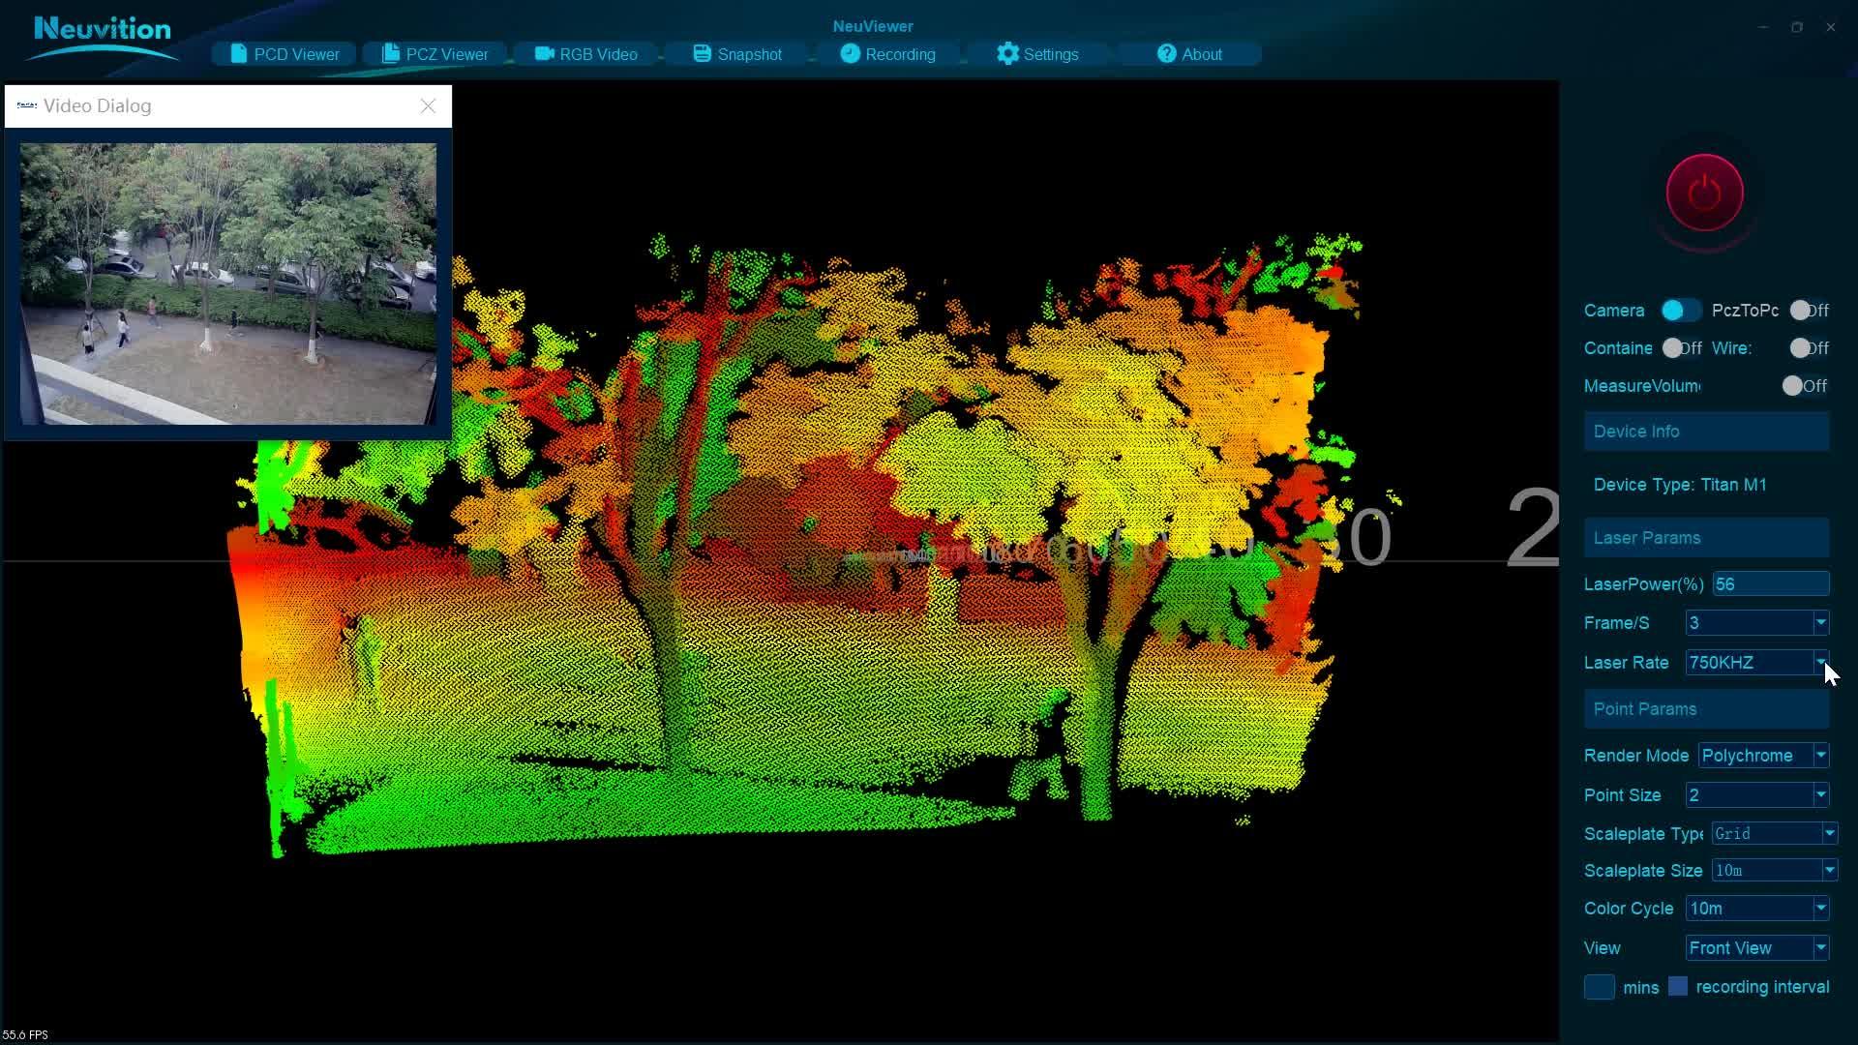This screenshot has width=1858, height=1045.
Task: Expand the View Front View dropdown
Action: (1820, 948)
